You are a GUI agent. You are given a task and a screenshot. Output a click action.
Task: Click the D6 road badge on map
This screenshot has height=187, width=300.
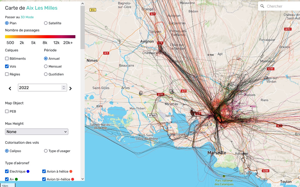93,10
